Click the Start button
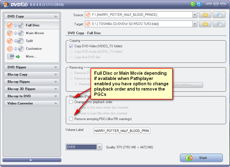The height and width of the screenshot is (167, 230). [x=201, y=158]
